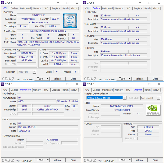The width and height of the screenshot is (164, 163).
Task: Open SPD tab in Caches window
Action: tap(128, 8)
